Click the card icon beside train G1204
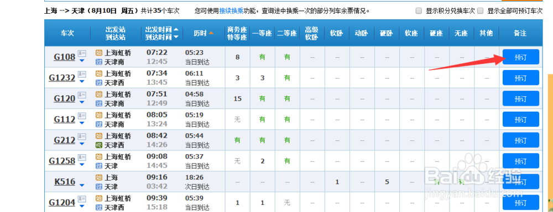The width and height of the screenshot is (553, 212). [82, 199]
